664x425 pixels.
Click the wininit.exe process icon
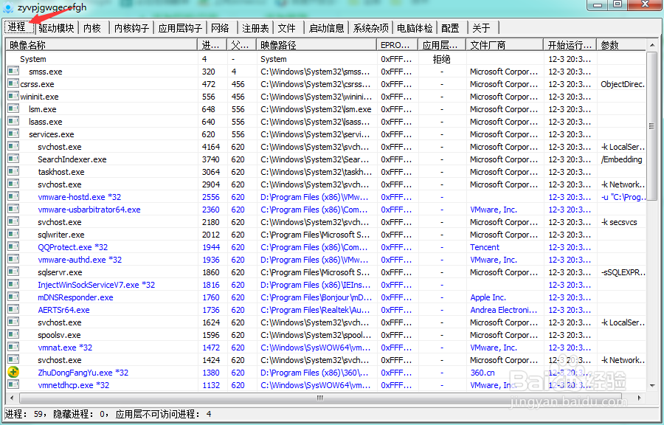click(13, 96)
